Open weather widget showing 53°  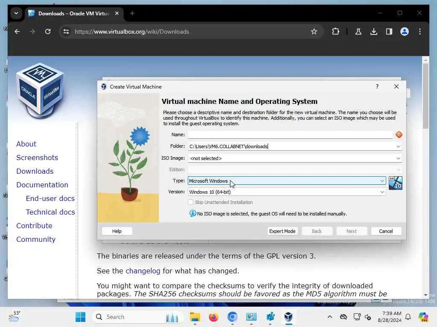tap(14, 316)
